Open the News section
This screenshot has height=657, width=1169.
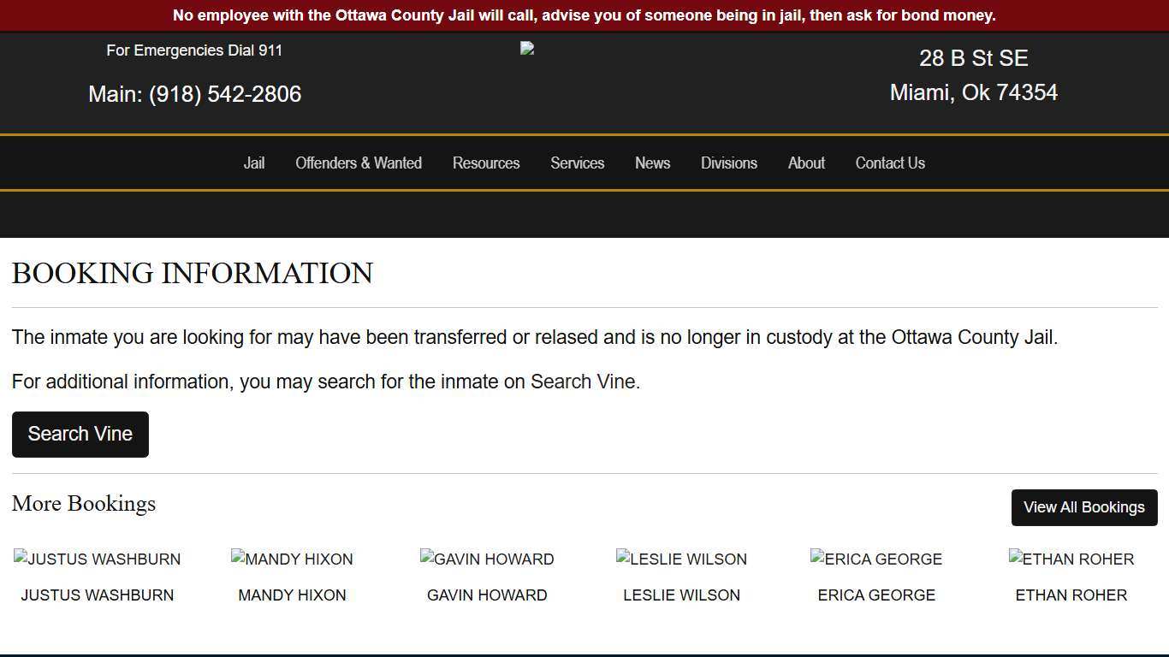652,163
